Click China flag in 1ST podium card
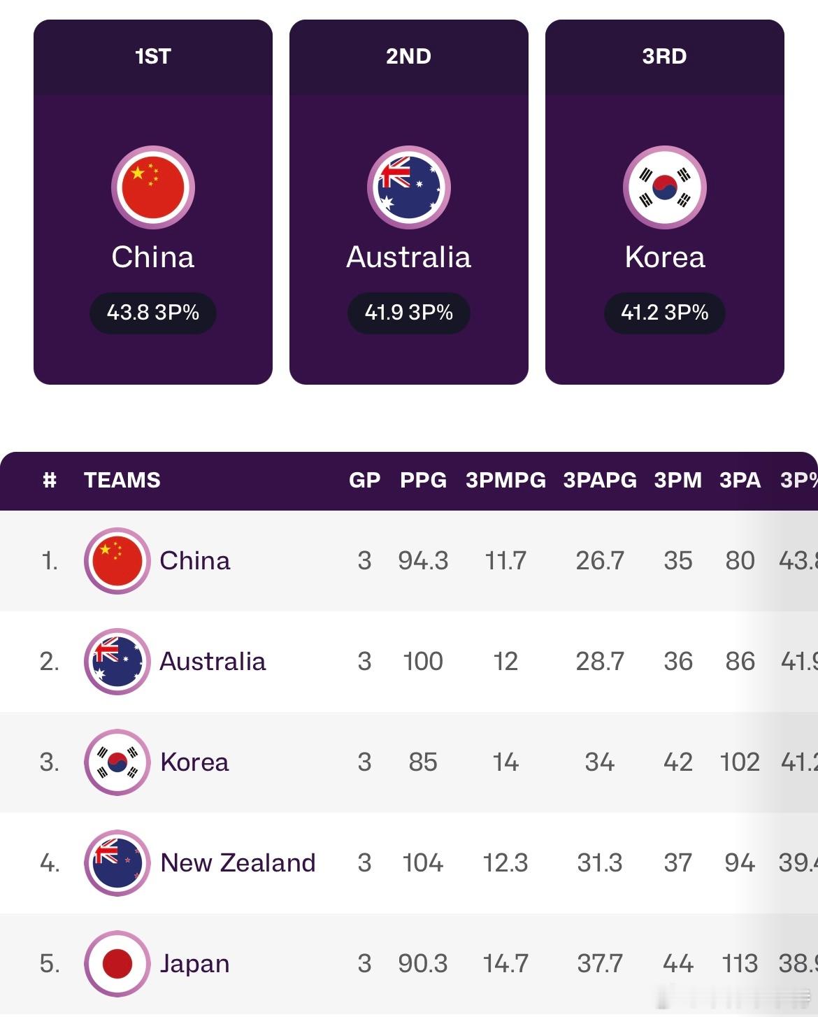The height and width of the screenshot is (1017, 818). pos(153,187)
